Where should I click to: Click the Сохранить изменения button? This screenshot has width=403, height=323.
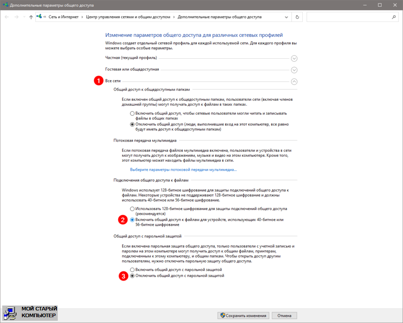pyautogui.click(x=243, y=315)
